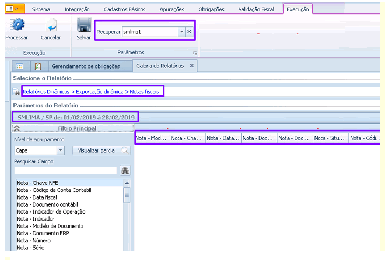Collapse the Filtro Principal panel

(x=17, y=128)
